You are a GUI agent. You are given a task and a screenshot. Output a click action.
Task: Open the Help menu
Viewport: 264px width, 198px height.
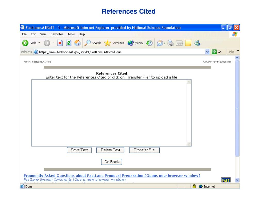pos(82,34)
